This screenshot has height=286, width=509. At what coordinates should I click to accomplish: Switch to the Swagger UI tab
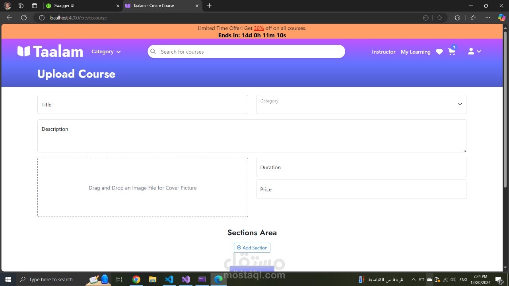82,6
